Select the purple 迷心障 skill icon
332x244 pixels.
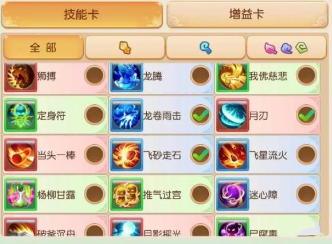point(232,194)
